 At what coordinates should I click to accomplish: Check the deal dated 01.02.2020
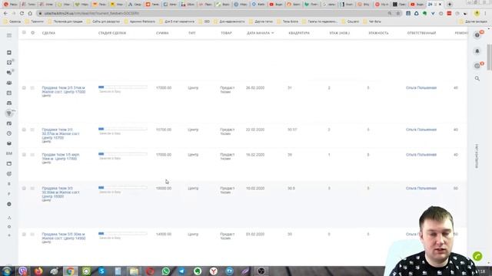point(24,234)
